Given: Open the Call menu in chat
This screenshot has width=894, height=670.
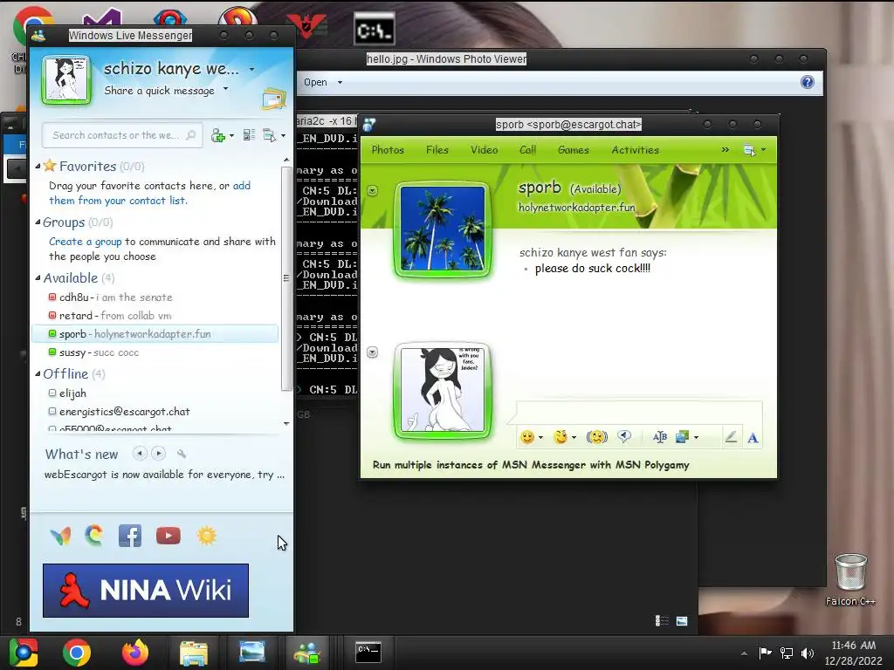Looking at the screenshot, I should (x=527, y=150).
